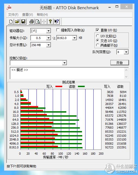Screen dimensions: 138x175
Task: Expand the 256 MB total length dropdown
Action: coord(48,45)
